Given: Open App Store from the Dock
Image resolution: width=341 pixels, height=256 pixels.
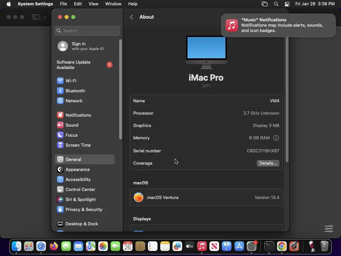Looking at the screenshot, I should pos(239,246).
